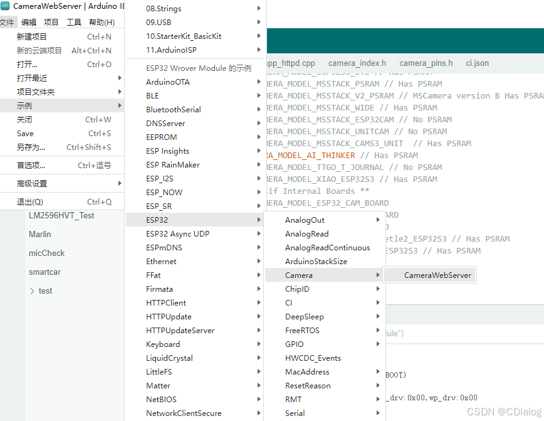Open the 编辑 menu
544x421 pixels.
pos(28,22)
